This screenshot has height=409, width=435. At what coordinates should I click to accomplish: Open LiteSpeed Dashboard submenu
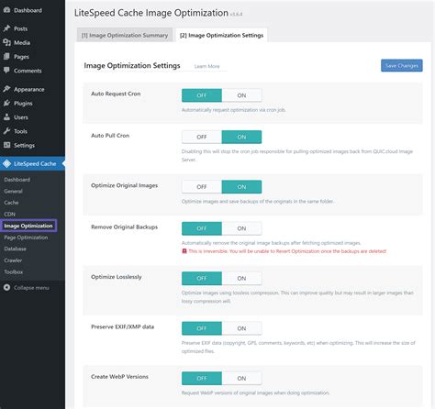[x=17, y=180]
